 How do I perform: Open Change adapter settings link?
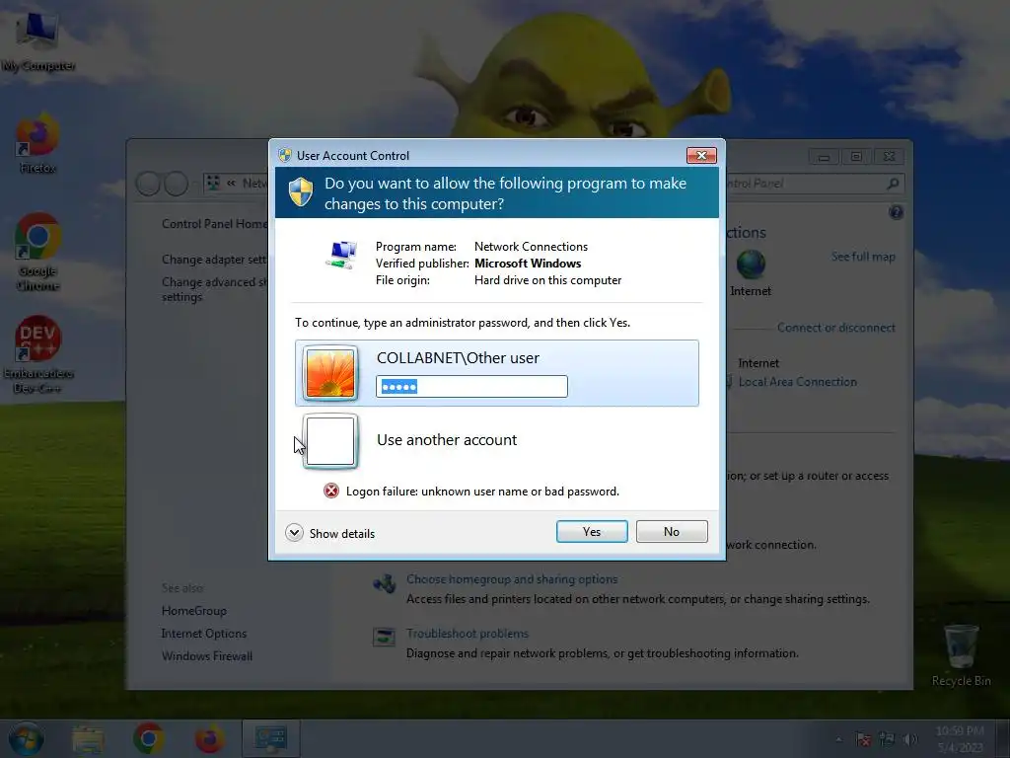[x=214, y=260]
